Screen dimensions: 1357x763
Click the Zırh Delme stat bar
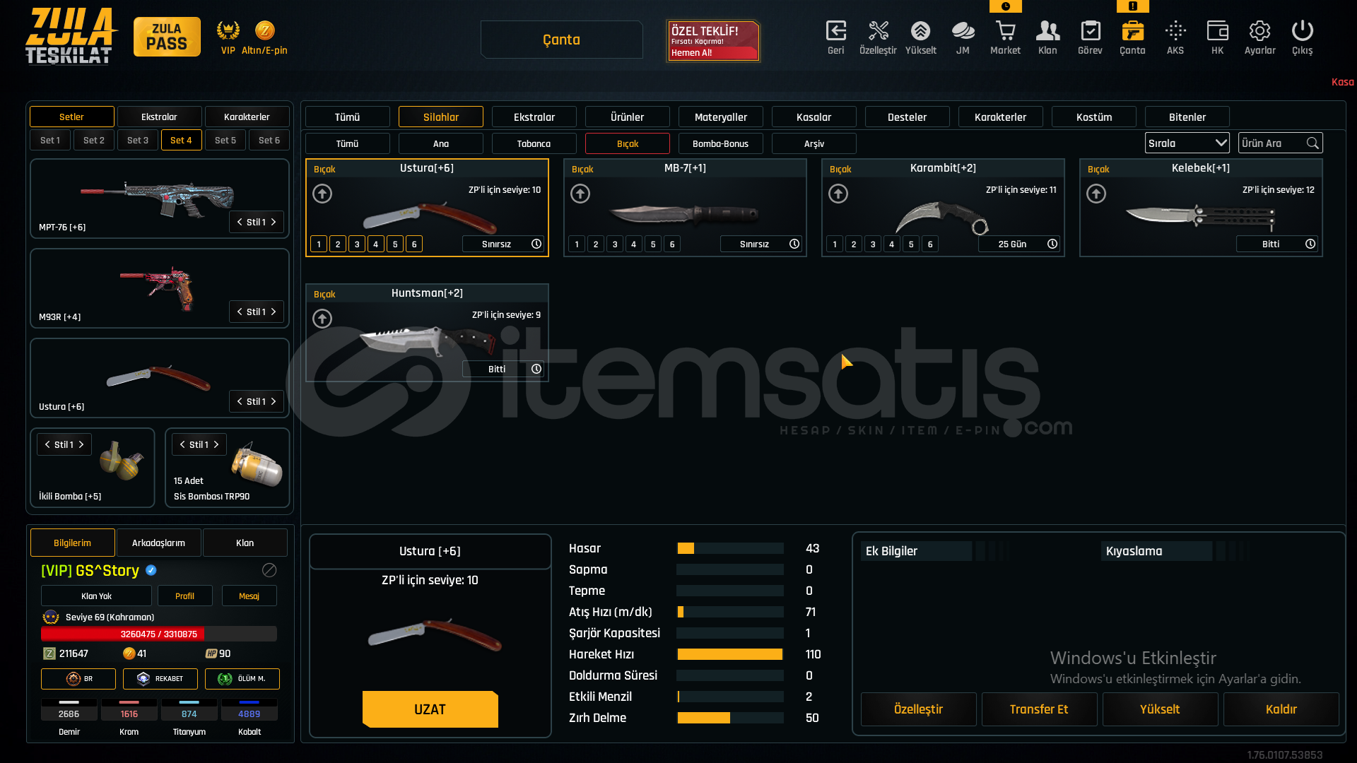click(x=730, y=718)
